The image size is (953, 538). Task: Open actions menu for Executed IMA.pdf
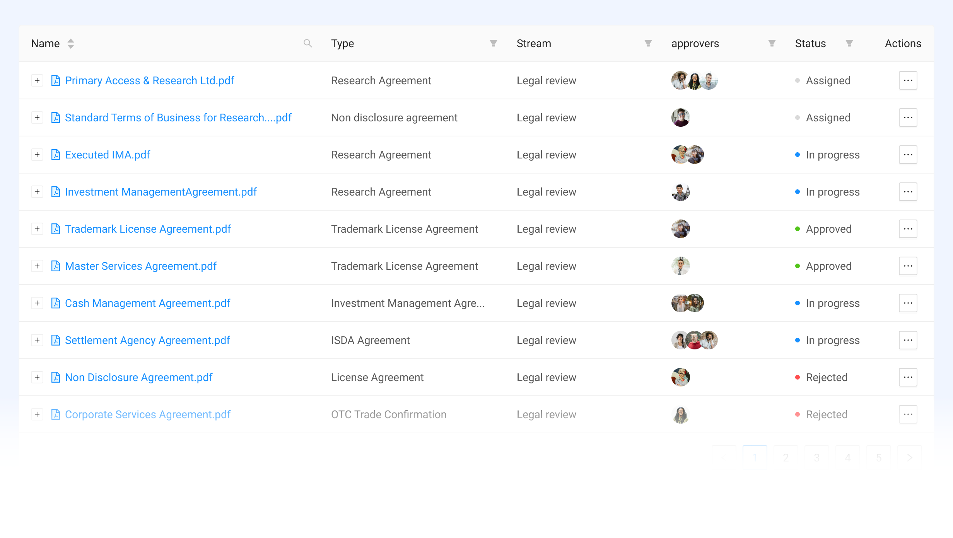[x=908, y=155]
